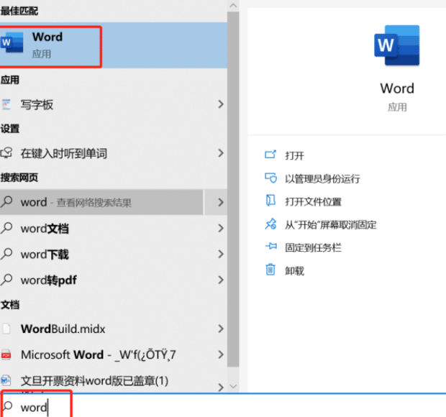Expand the 在键入时听到单词 chevron
Screen dimensions: 446x417
coord(221,153)
